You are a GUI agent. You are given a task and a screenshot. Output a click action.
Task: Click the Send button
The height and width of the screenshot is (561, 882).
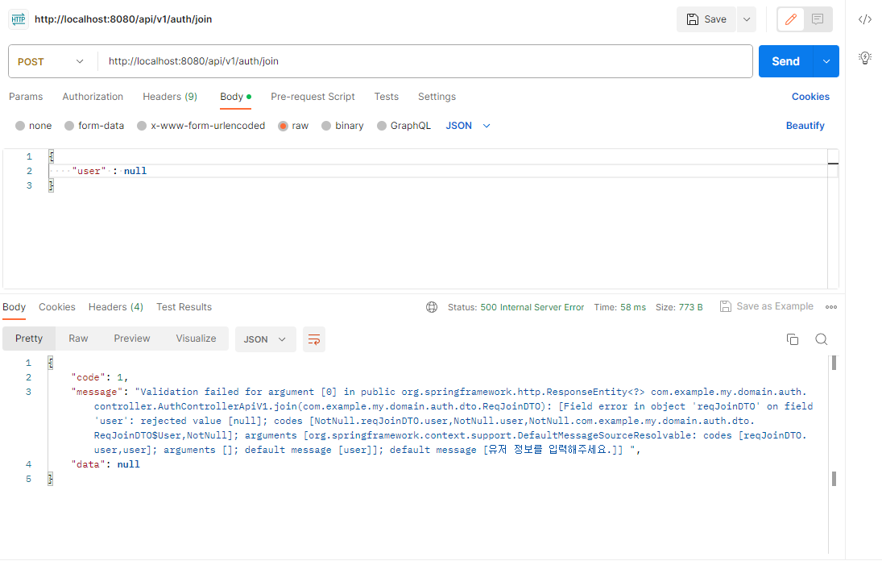point(785,60)
